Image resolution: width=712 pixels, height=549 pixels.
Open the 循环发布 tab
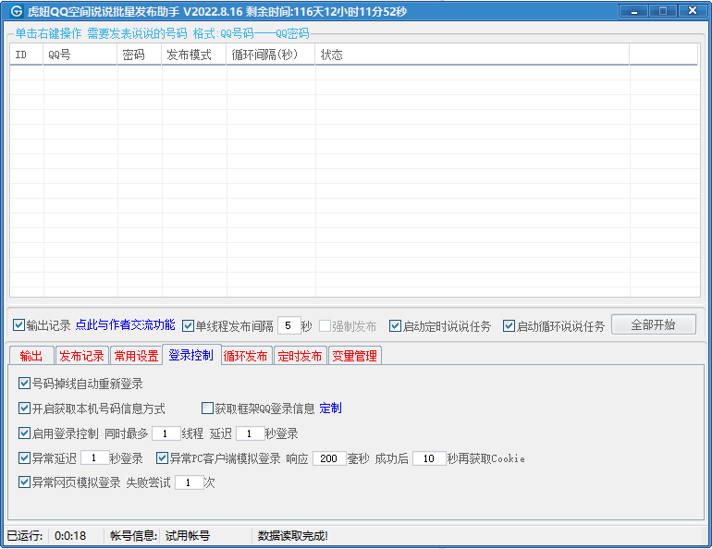click(246, 356)
